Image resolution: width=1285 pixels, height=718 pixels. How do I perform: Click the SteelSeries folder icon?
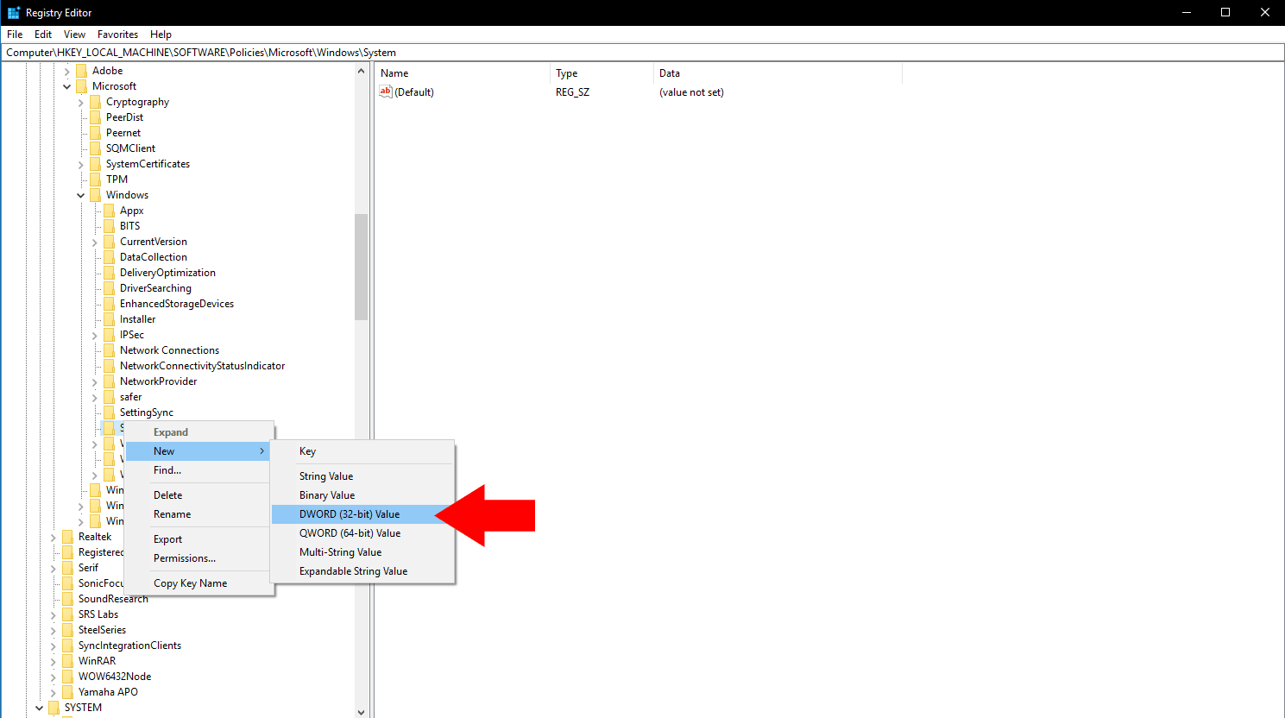68,630
